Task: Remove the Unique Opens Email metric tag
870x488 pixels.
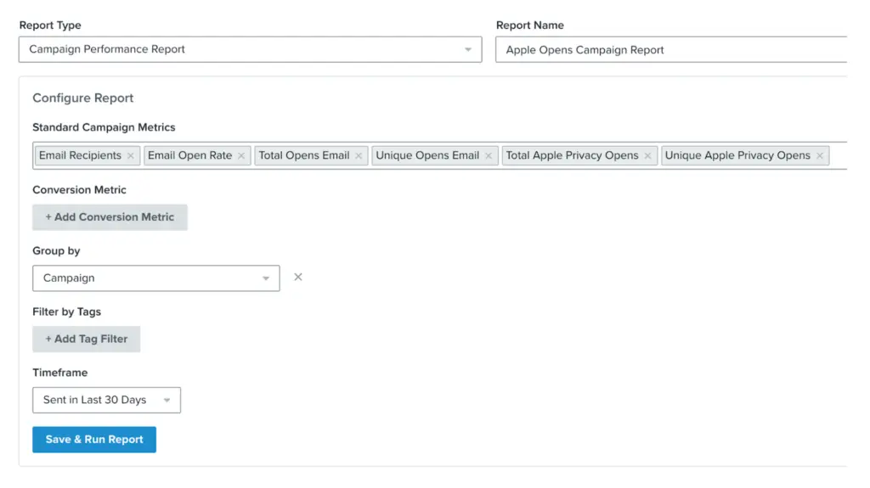Action: point(489,156)
